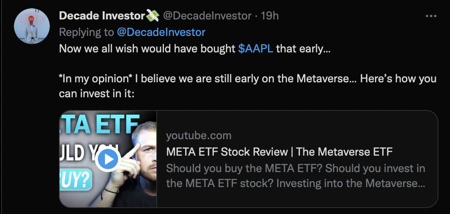
Task: Open the three-dot more options menu
Action: click(x=431, y=16)
